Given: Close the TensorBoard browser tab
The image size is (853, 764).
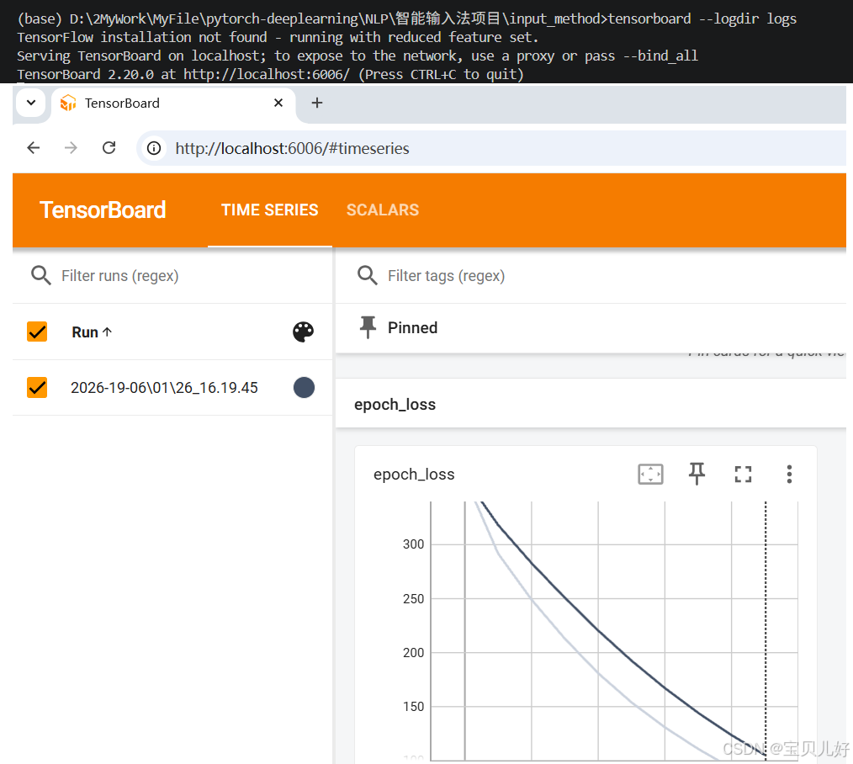Looking at the screenshot, I should [278, 103].
